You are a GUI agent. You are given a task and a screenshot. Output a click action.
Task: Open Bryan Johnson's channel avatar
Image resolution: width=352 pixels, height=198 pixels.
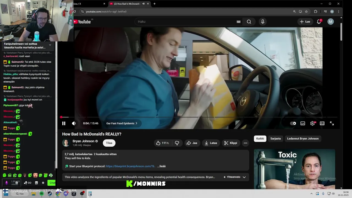point(66,143)
